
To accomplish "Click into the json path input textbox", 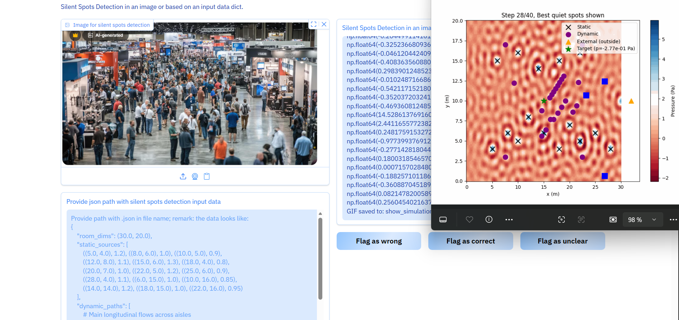I will coord(192,265).
